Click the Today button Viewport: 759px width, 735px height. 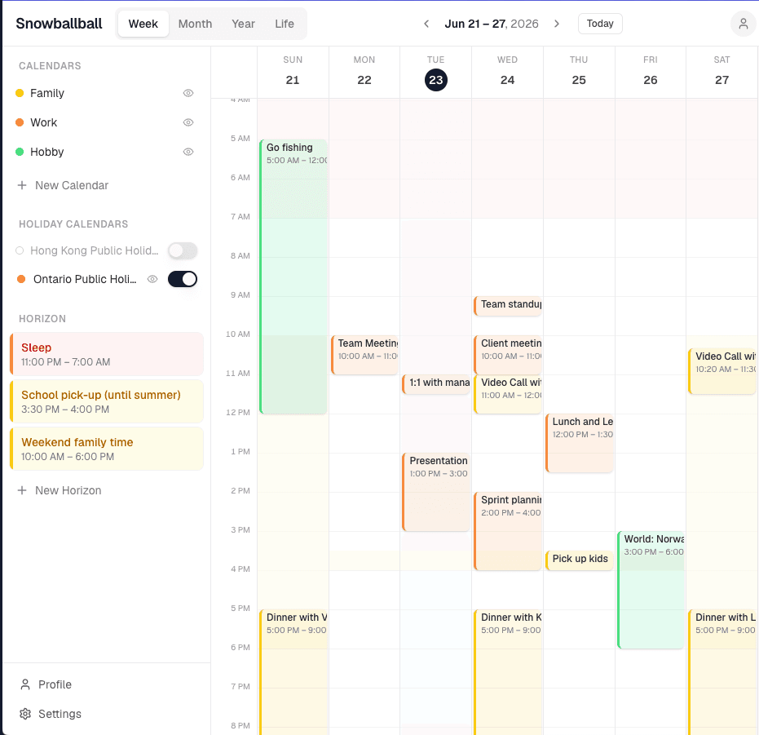600,24
